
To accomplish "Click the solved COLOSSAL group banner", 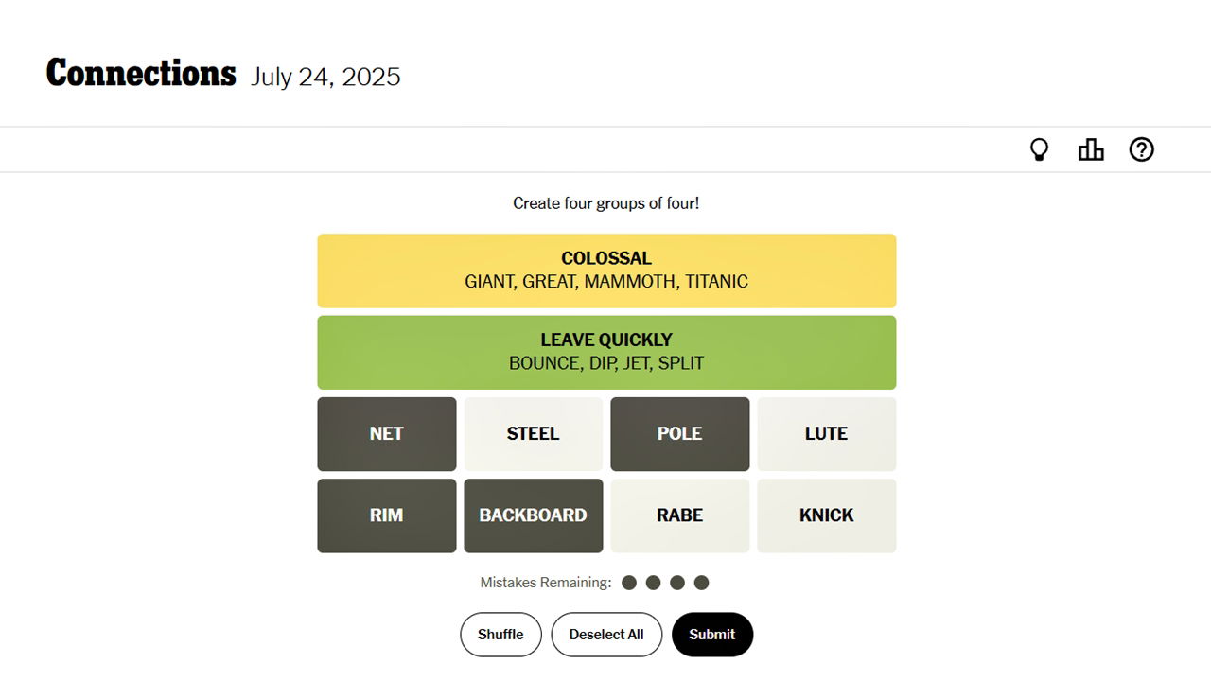I will (606, 270).
